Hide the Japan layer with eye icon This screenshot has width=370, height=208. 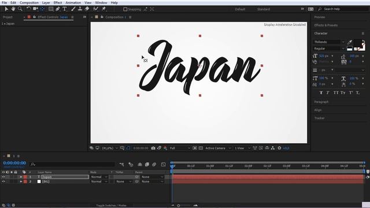3,177
